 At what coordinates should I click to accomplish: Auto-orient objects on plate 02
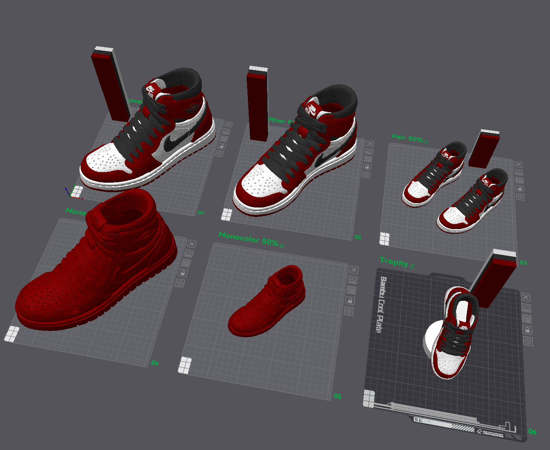pos(369,151)
